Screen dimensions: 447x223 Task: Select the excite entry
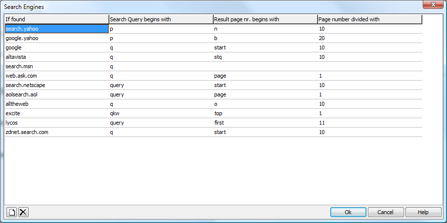point(57,114)
